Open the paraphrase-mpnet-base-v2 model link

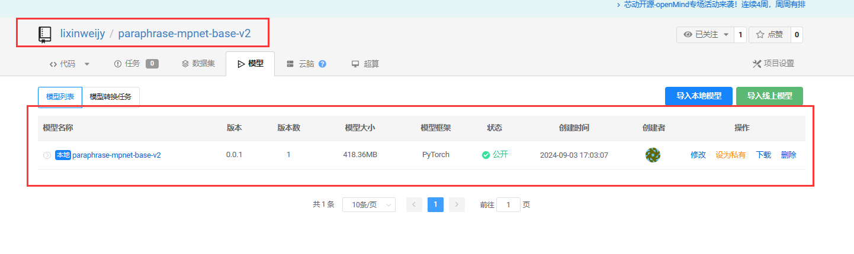click(x=116, y=155)
